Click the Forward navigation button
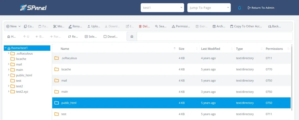The width and height of the screenshot is (299, 120). (55, 37)
